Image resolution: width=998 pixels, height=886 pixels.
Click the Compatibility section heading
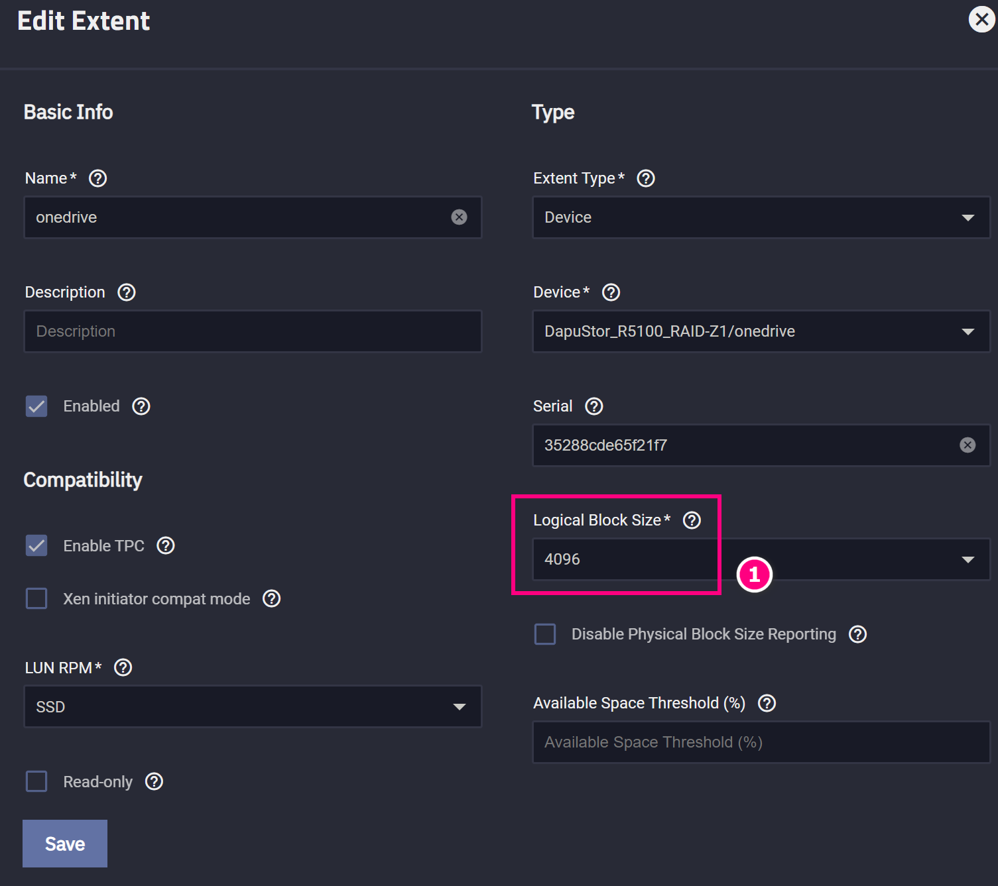click(83, 480)
